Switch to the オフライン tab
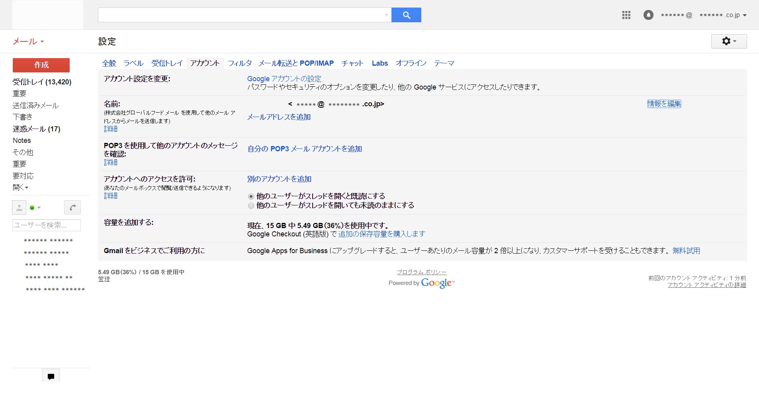This screenshot has height=406, width=759. [x=411, y=63]
